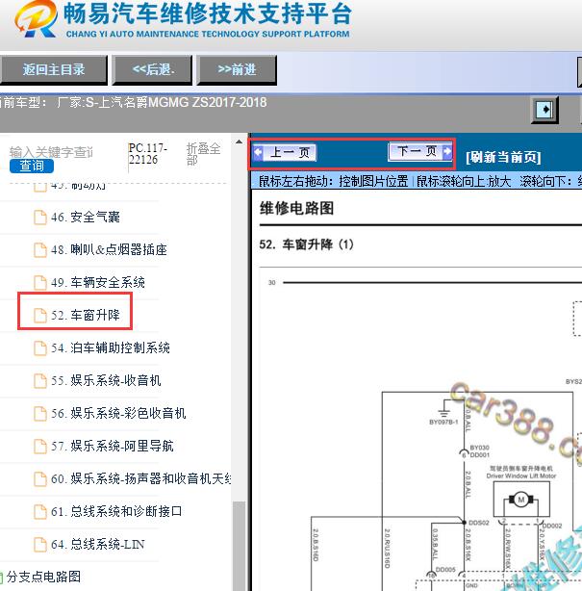The height and width of the screenshot is (591, 582).
Task: Click the blue 查询 search button
Action: tap(32, 166)
